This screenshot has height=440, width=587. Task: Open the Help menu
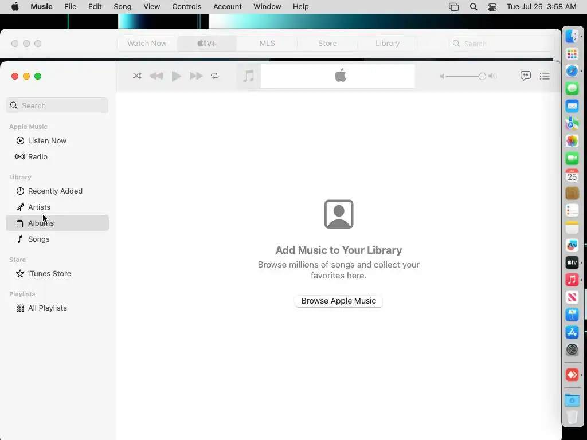pos(300,7)
